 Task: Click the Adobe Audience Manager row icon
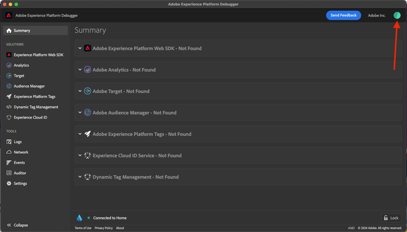coord(87,112)
